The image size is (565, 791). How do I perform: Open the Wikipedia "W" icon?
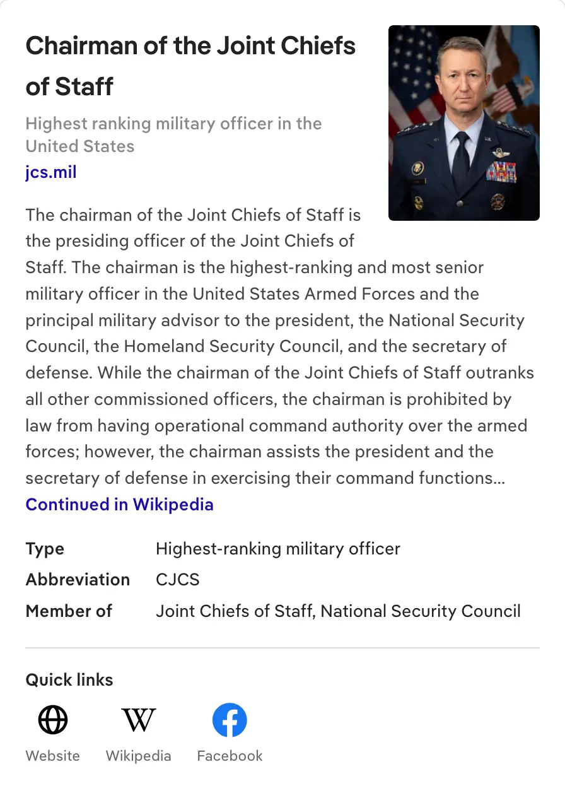138,720
